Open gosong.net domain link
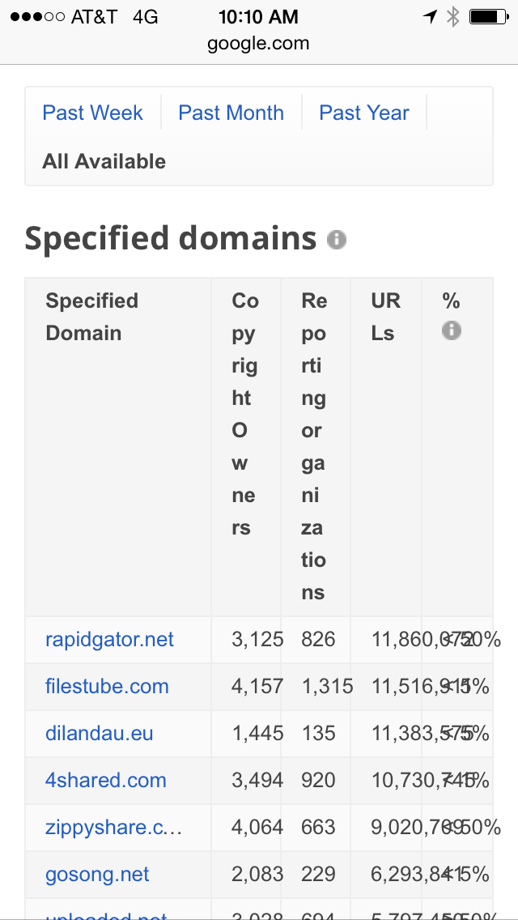 pos(97,875)
